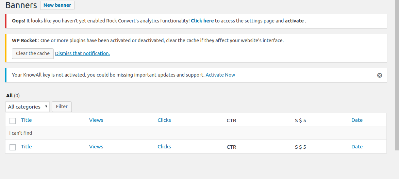The image size is (399, 179).
Task: Click the Filter button
Action: click(62, 107)
